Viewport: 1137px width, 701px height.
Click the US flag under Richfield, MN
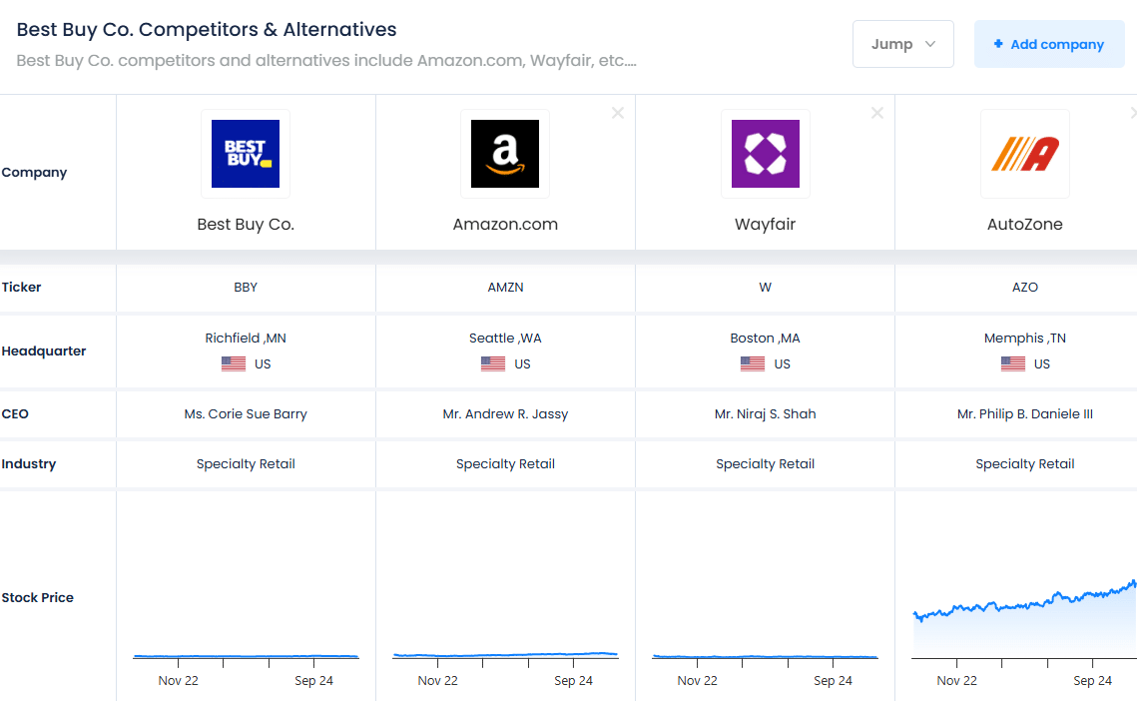(x=234, y=363)
